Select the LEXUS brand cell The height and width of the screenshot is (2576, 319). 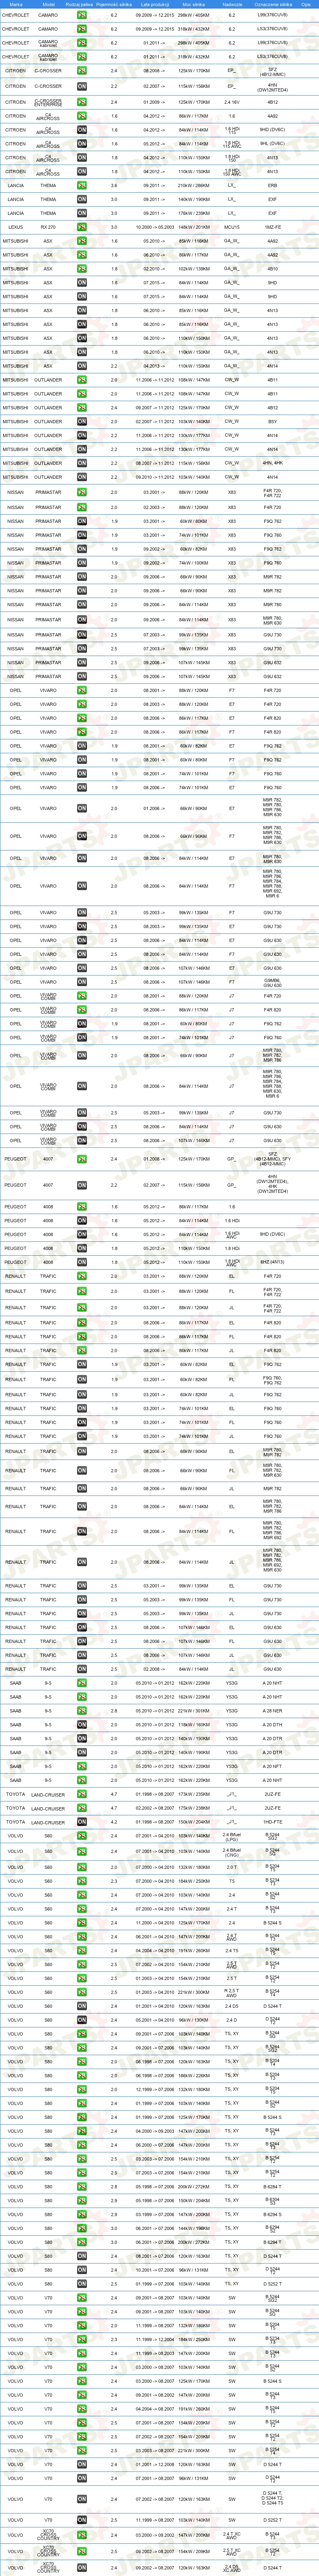(16, 227)
